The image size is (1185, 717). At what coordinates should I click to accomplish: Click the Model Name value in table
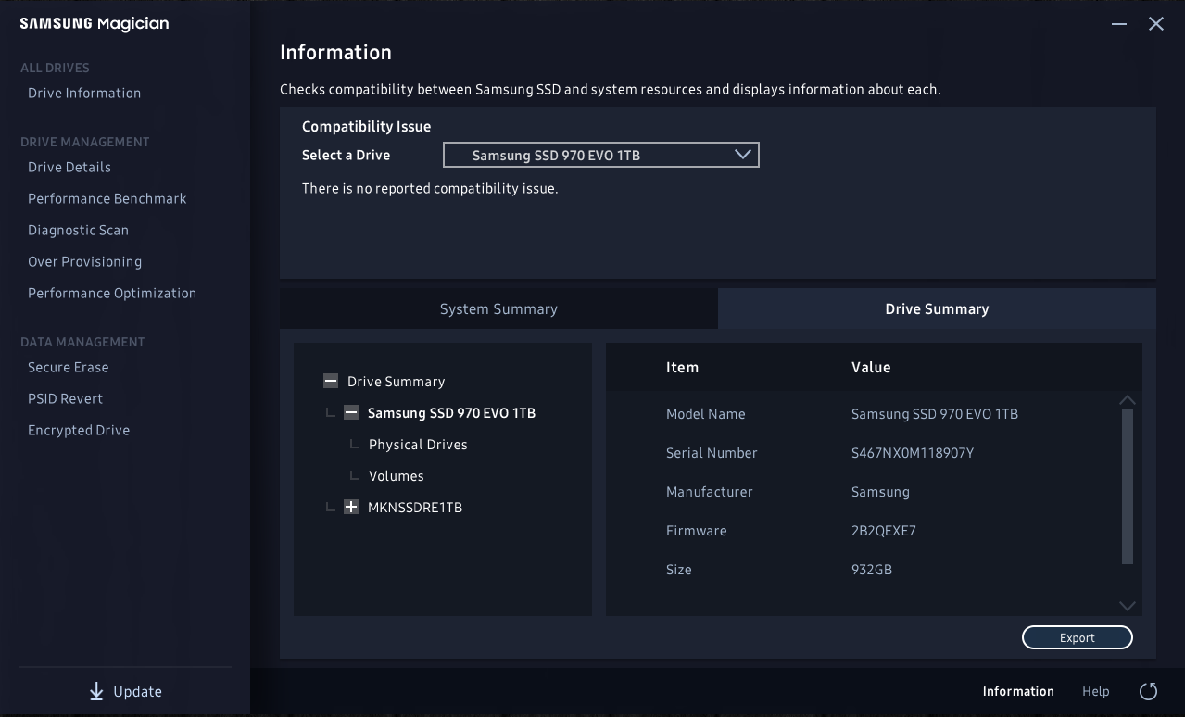935,414
